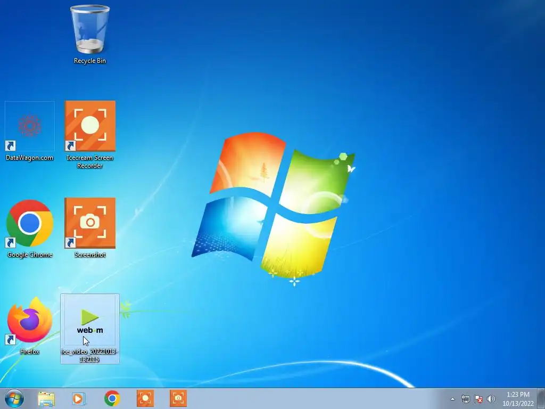Open the clock showing 1:23 PM

pyautogui.click(x=518, y=399)
